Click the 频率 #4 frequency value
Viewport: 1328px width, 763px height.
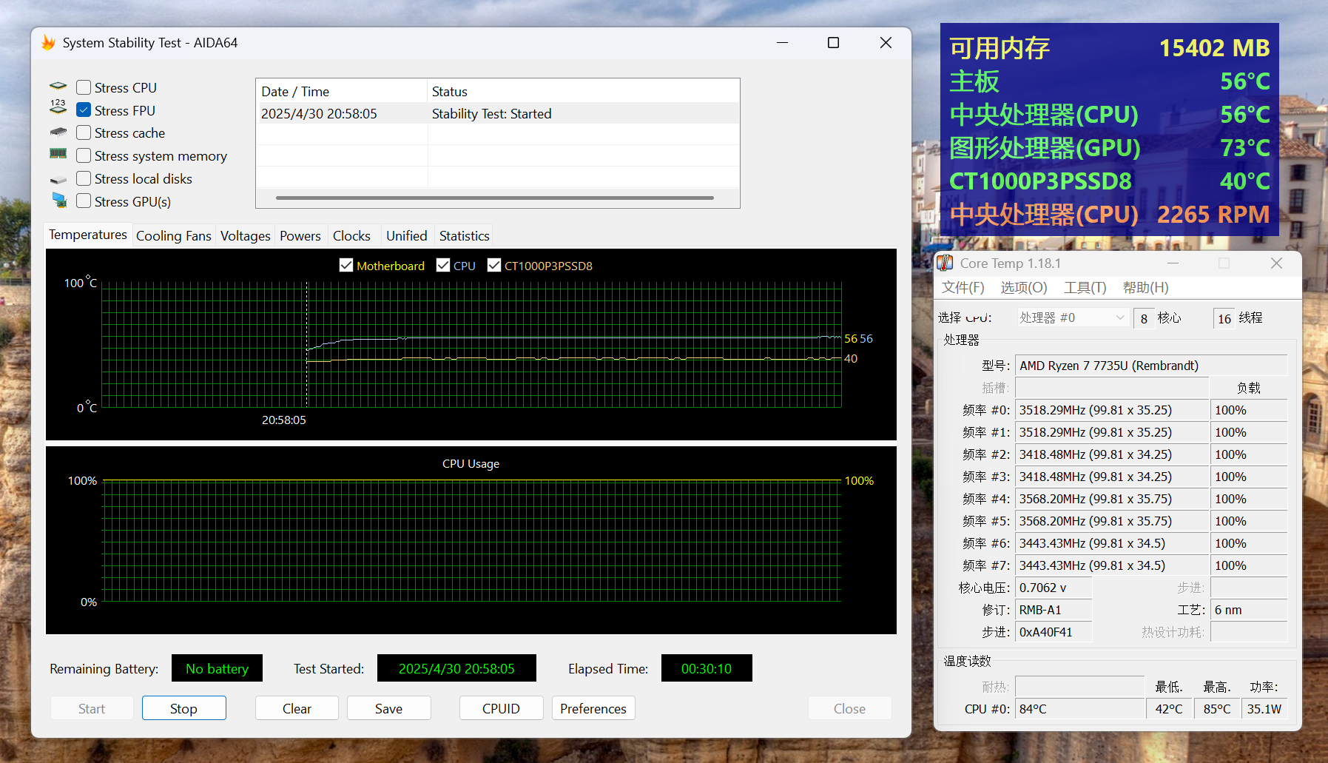[x=1111, y=499]
